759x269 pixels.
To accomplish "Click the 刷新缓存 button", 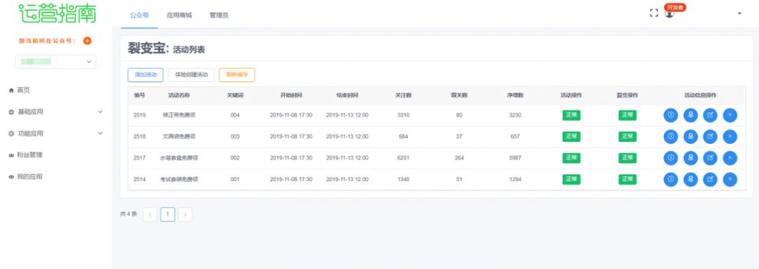I will tap(237, 75).
